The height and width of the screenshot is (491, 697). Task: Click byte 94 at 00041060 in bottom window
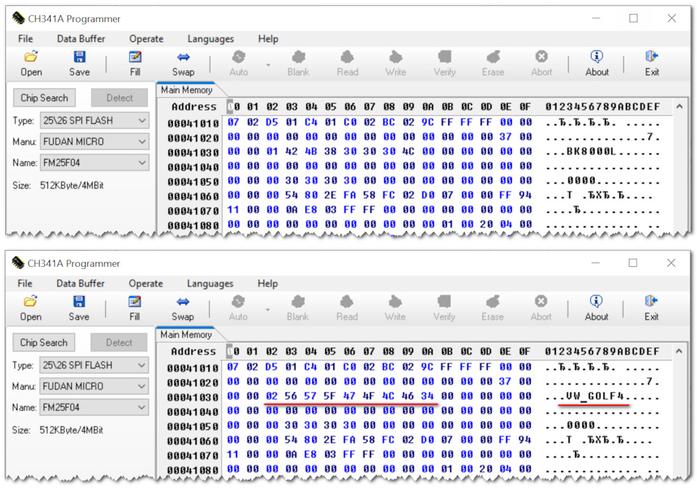[524, 440]
